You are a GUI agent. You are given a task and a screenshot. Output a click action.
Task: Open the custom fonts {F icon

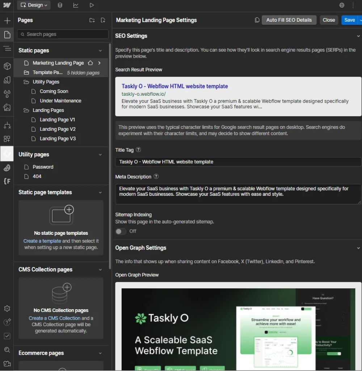pyautogui.click(x=7, y=181)
